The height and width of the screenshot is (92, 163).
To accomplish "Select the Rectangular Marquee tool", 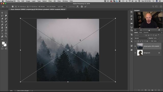I will click(6, 13).
